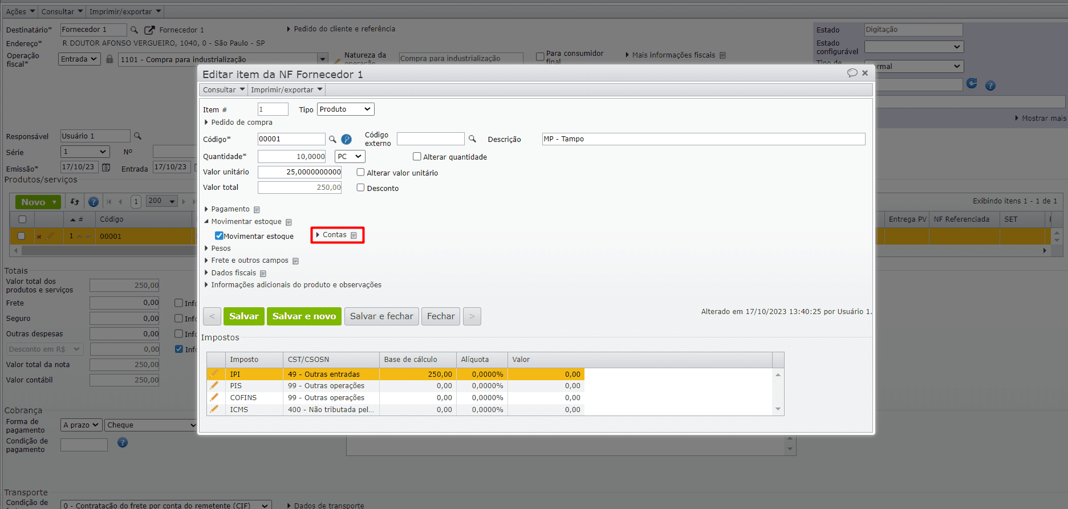Click the Salvar e novo button

(x=304, y=316)
